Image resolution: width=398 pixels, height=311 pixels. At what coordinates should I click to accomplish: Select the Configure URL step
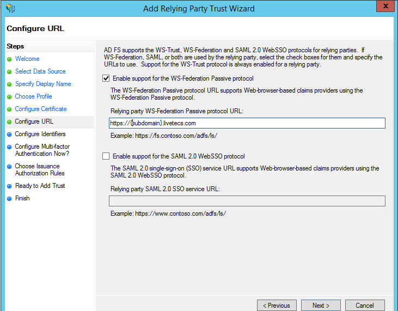coord(34,121)
